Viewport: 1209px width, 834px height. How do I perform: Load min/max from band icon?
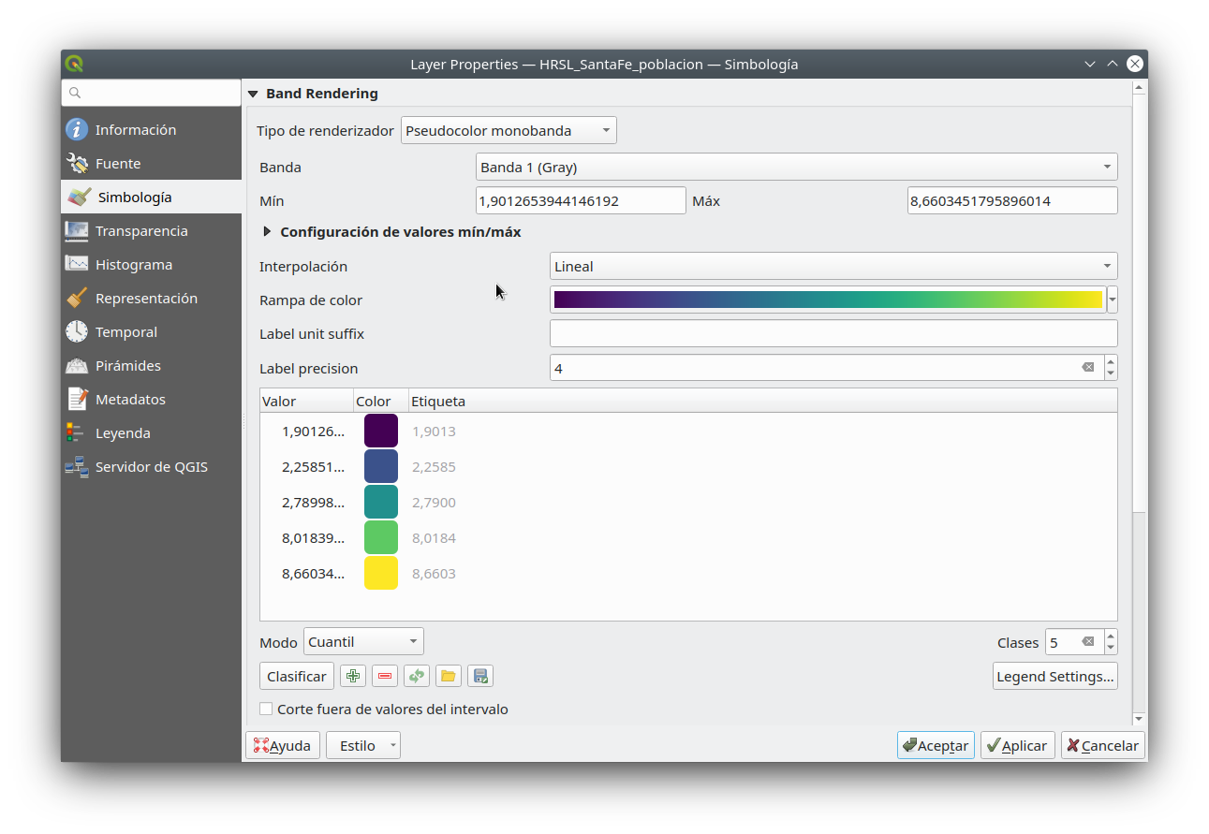click(417, 676)
